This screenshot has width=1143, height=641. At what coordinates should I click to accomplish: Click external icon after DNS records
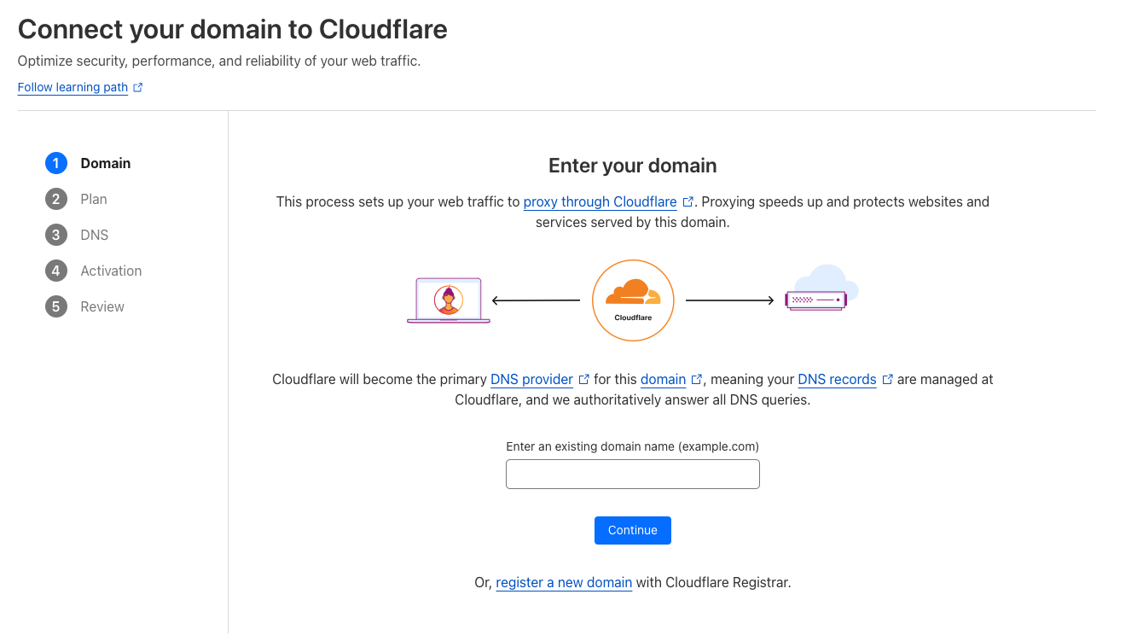coord(888,380)
